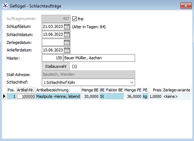The width and height of the screenshot is (194, 141).
Task: Click the Zerlegevariante column header
Action: 177,90
